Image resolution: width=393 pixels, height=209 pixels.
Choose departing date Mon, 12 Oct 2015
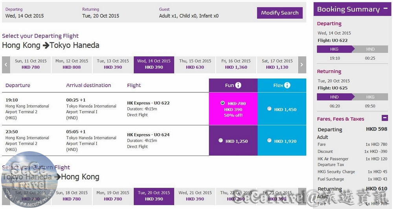tap(72, 65)
